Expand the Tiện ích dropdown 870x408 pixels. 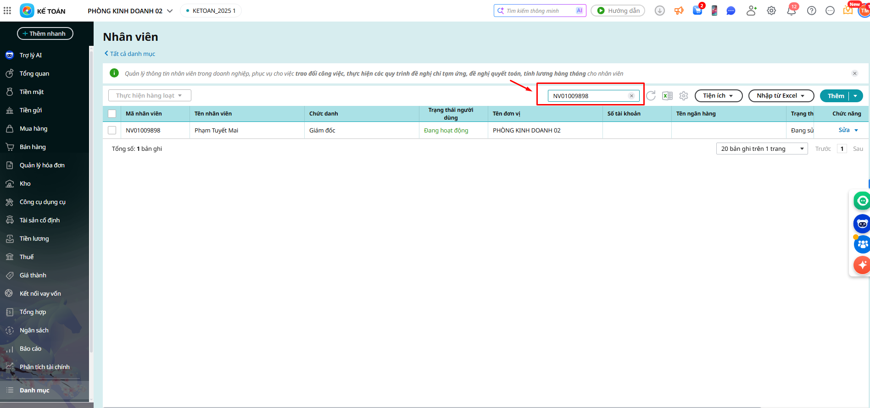coord(718,96)
